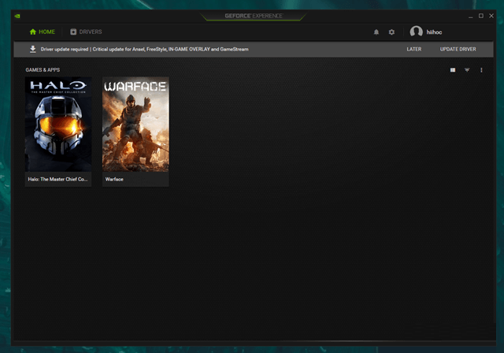The width and height of the screenshot is (504, 353).
Task: Close the GeForce Experience window
Action: (491, 16)
